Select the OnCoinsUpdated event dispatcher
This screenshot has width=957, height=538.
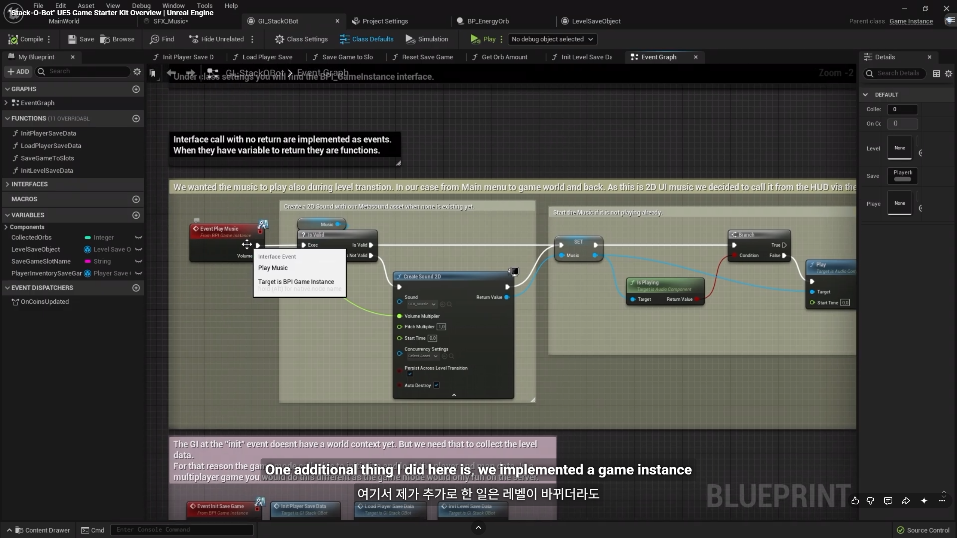(x=44, y=302)
